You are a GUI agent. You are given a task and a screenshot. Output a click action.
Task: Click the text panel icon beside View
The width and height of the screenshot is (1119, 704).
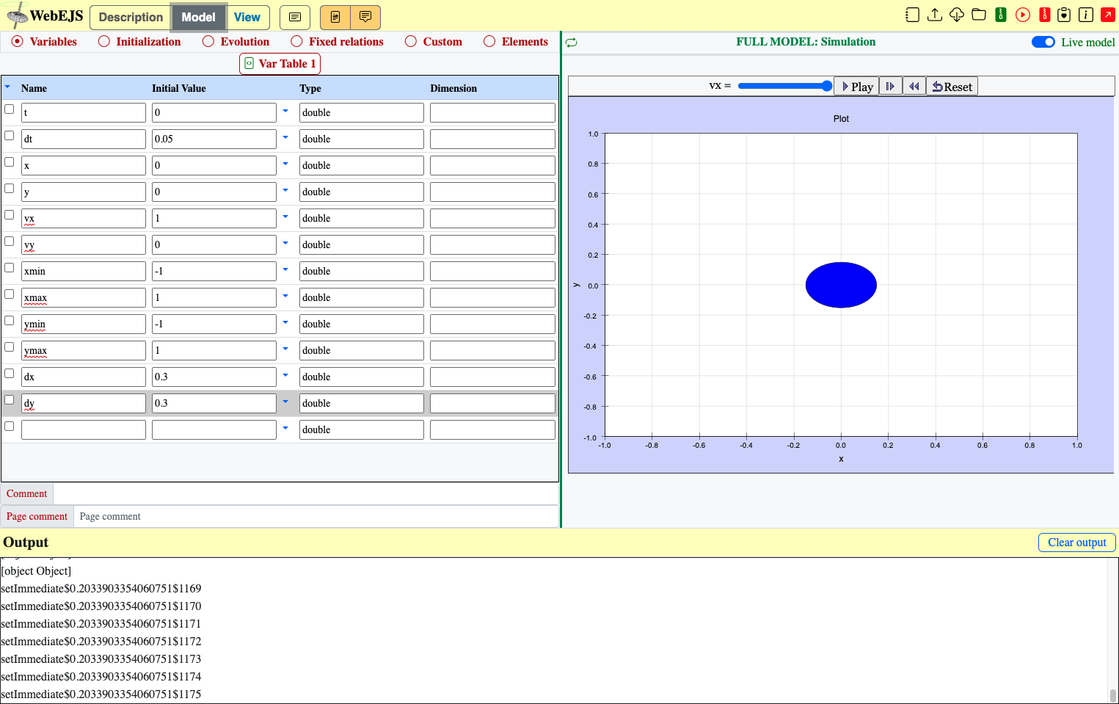(x=295, y=17)
